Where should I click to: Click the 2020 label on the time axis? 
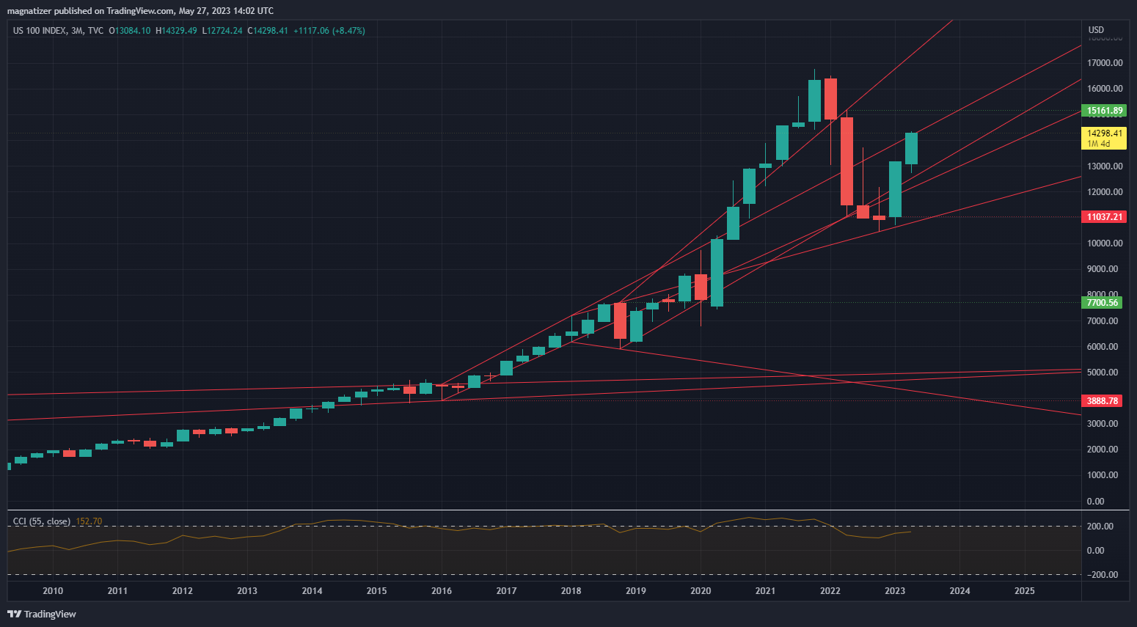(x=701, y=591)
